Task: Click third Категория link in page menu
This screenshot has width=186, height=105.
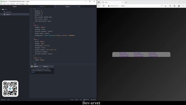Action: [x=152, y=53]
